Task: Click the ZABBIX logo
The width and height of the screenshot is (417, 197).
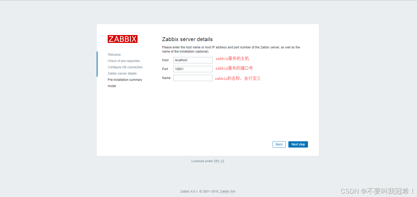Action: tap(123, 39)
